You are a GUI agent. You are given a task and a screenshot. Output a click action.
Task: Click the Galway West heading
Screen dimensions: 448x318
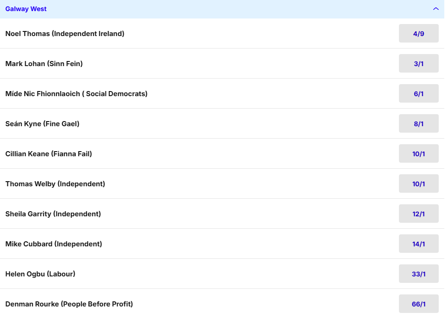pyautogui.click(x=26, y=9)
